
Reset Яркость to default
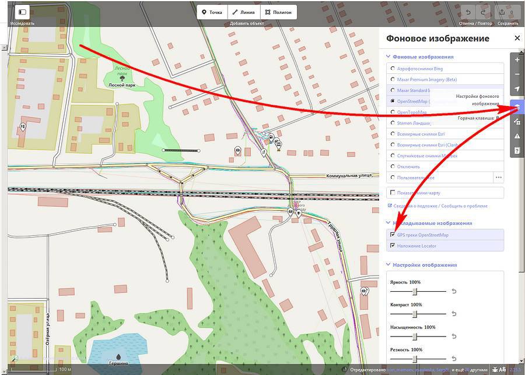coord(454,291)
